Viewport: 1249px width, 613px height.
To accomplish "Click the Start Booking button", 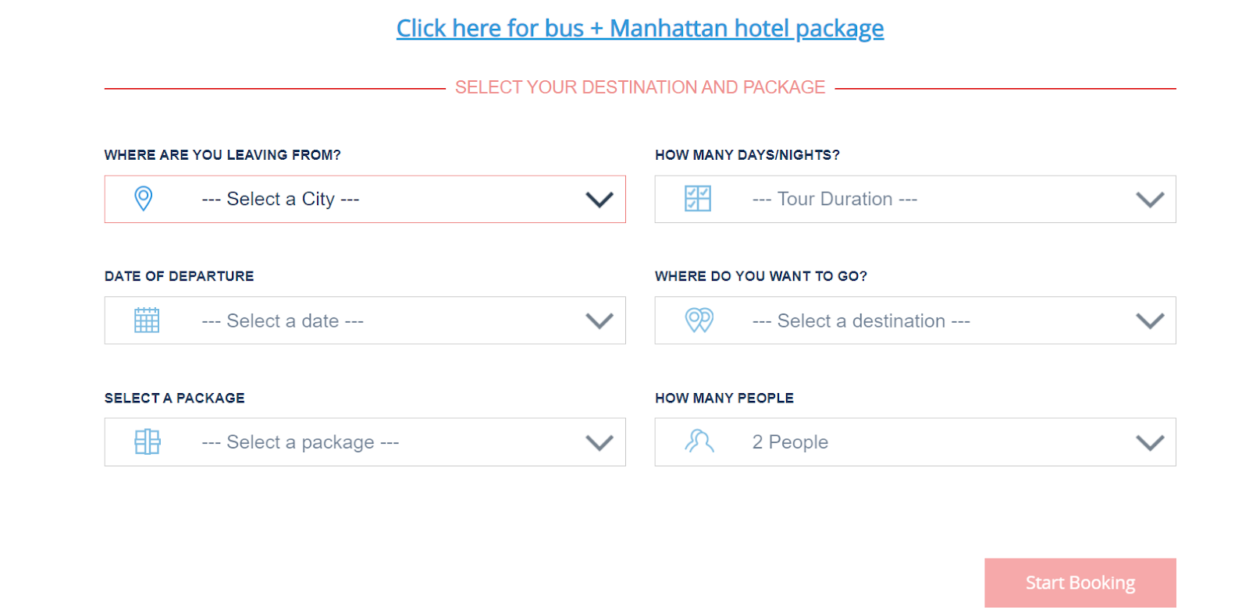I will point(1080,583).
